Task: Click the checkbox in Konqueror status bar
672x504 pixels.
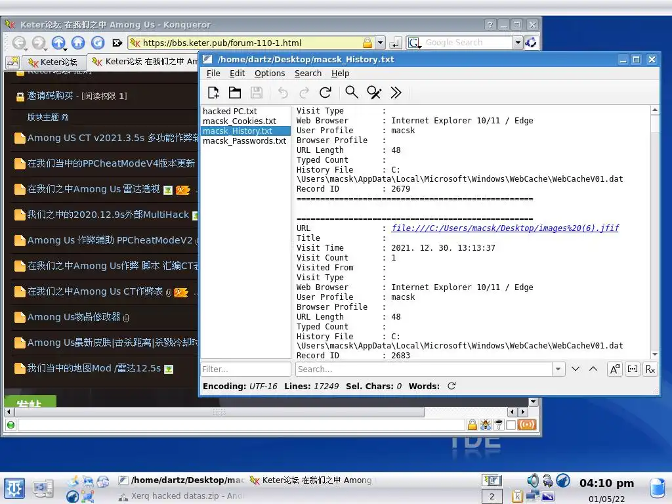Action: pos(511,425)
